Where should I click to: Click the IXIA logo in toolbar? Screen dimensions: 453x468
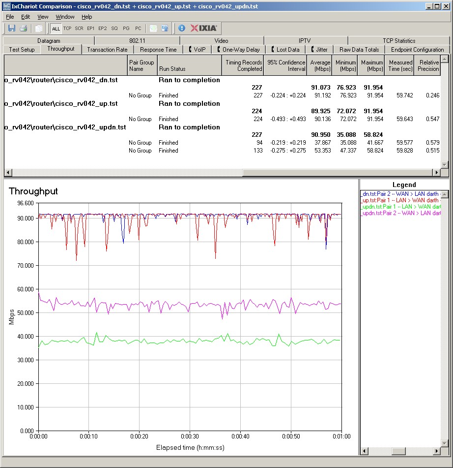(x=204, y=28)
